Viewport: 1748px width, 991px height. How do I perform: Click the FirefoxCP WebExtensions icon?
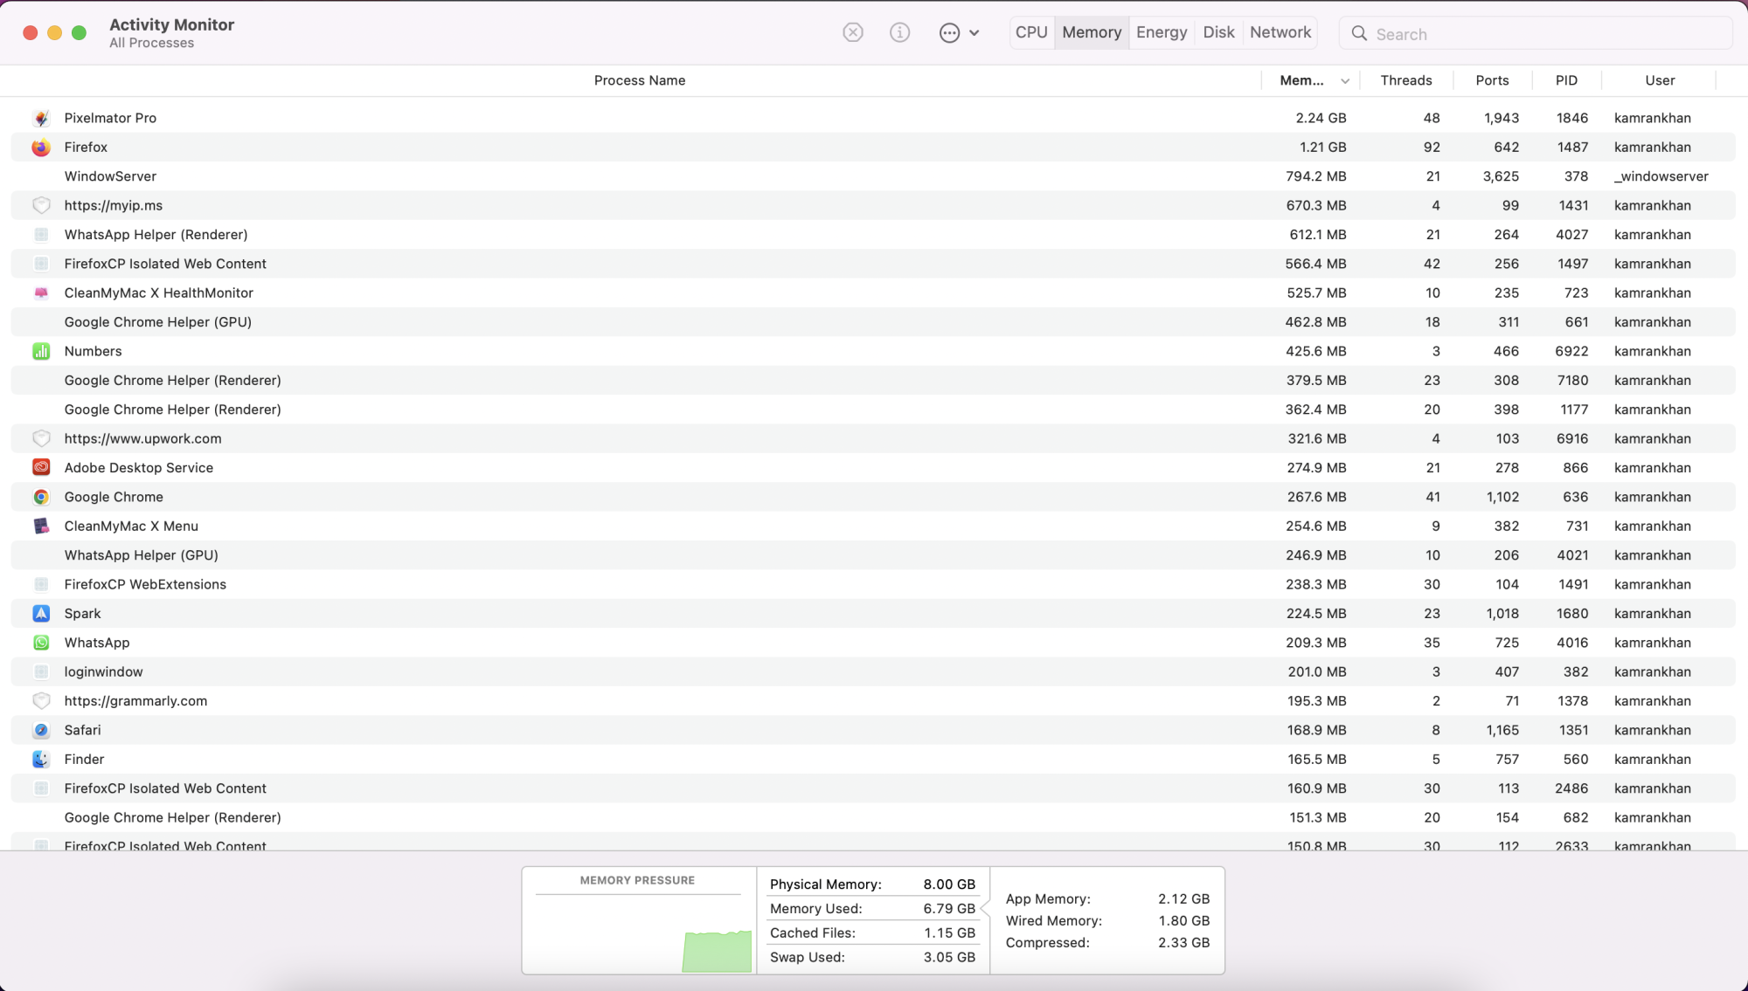[x=41, y=584]
